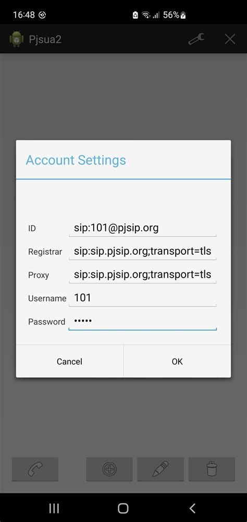Close the app with the X icon
The image size is (247, 522).
pos(230,39)
